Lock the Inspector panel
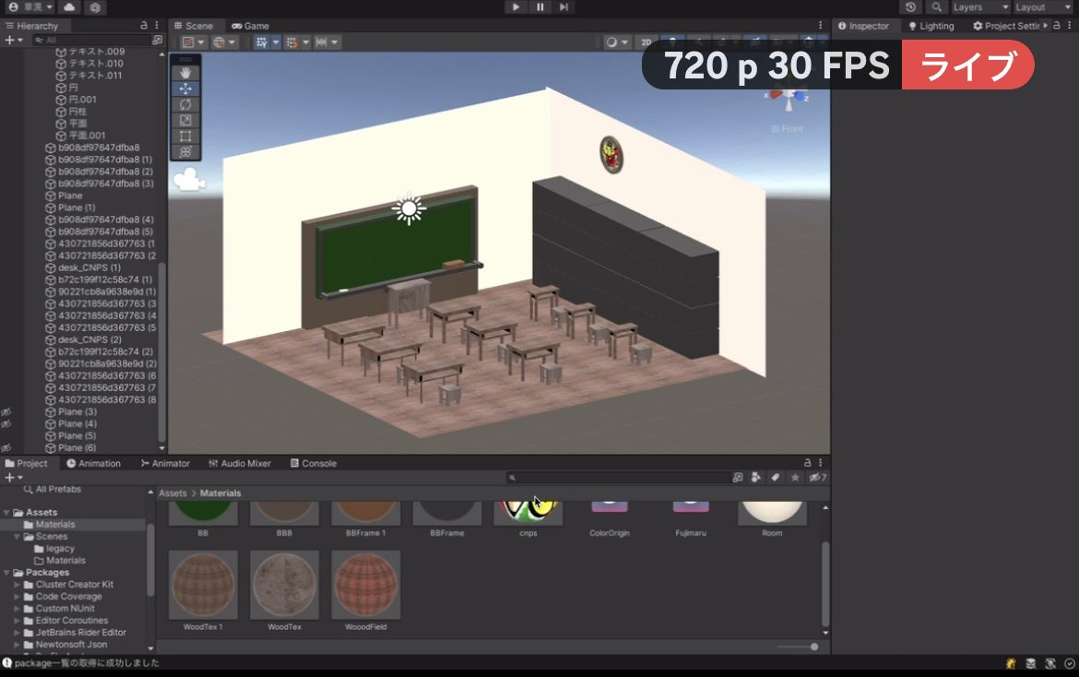This screenshot has width=1079, height=677. (1056, 26)
